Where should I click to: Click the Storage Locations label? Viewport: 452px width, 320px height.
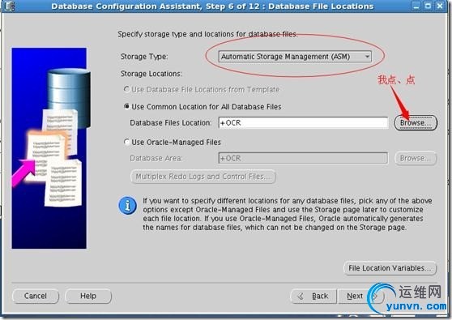[x=151, y=74]
